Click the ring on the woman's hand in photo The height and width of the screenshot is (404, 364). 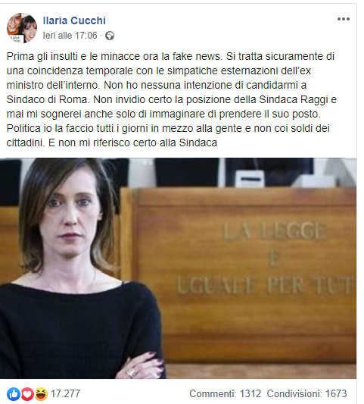(x=132, y=372)
